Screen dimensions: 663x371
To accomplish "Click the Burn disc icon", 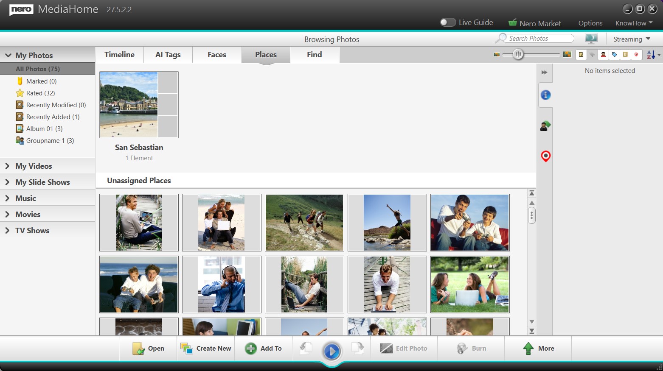I will 462,349.
